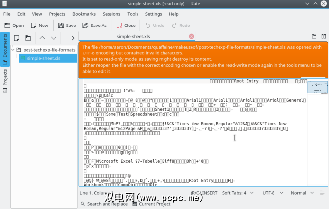Click the Redo toolbar button
This screenshot has height=209, width=329.
pos(181,26)
